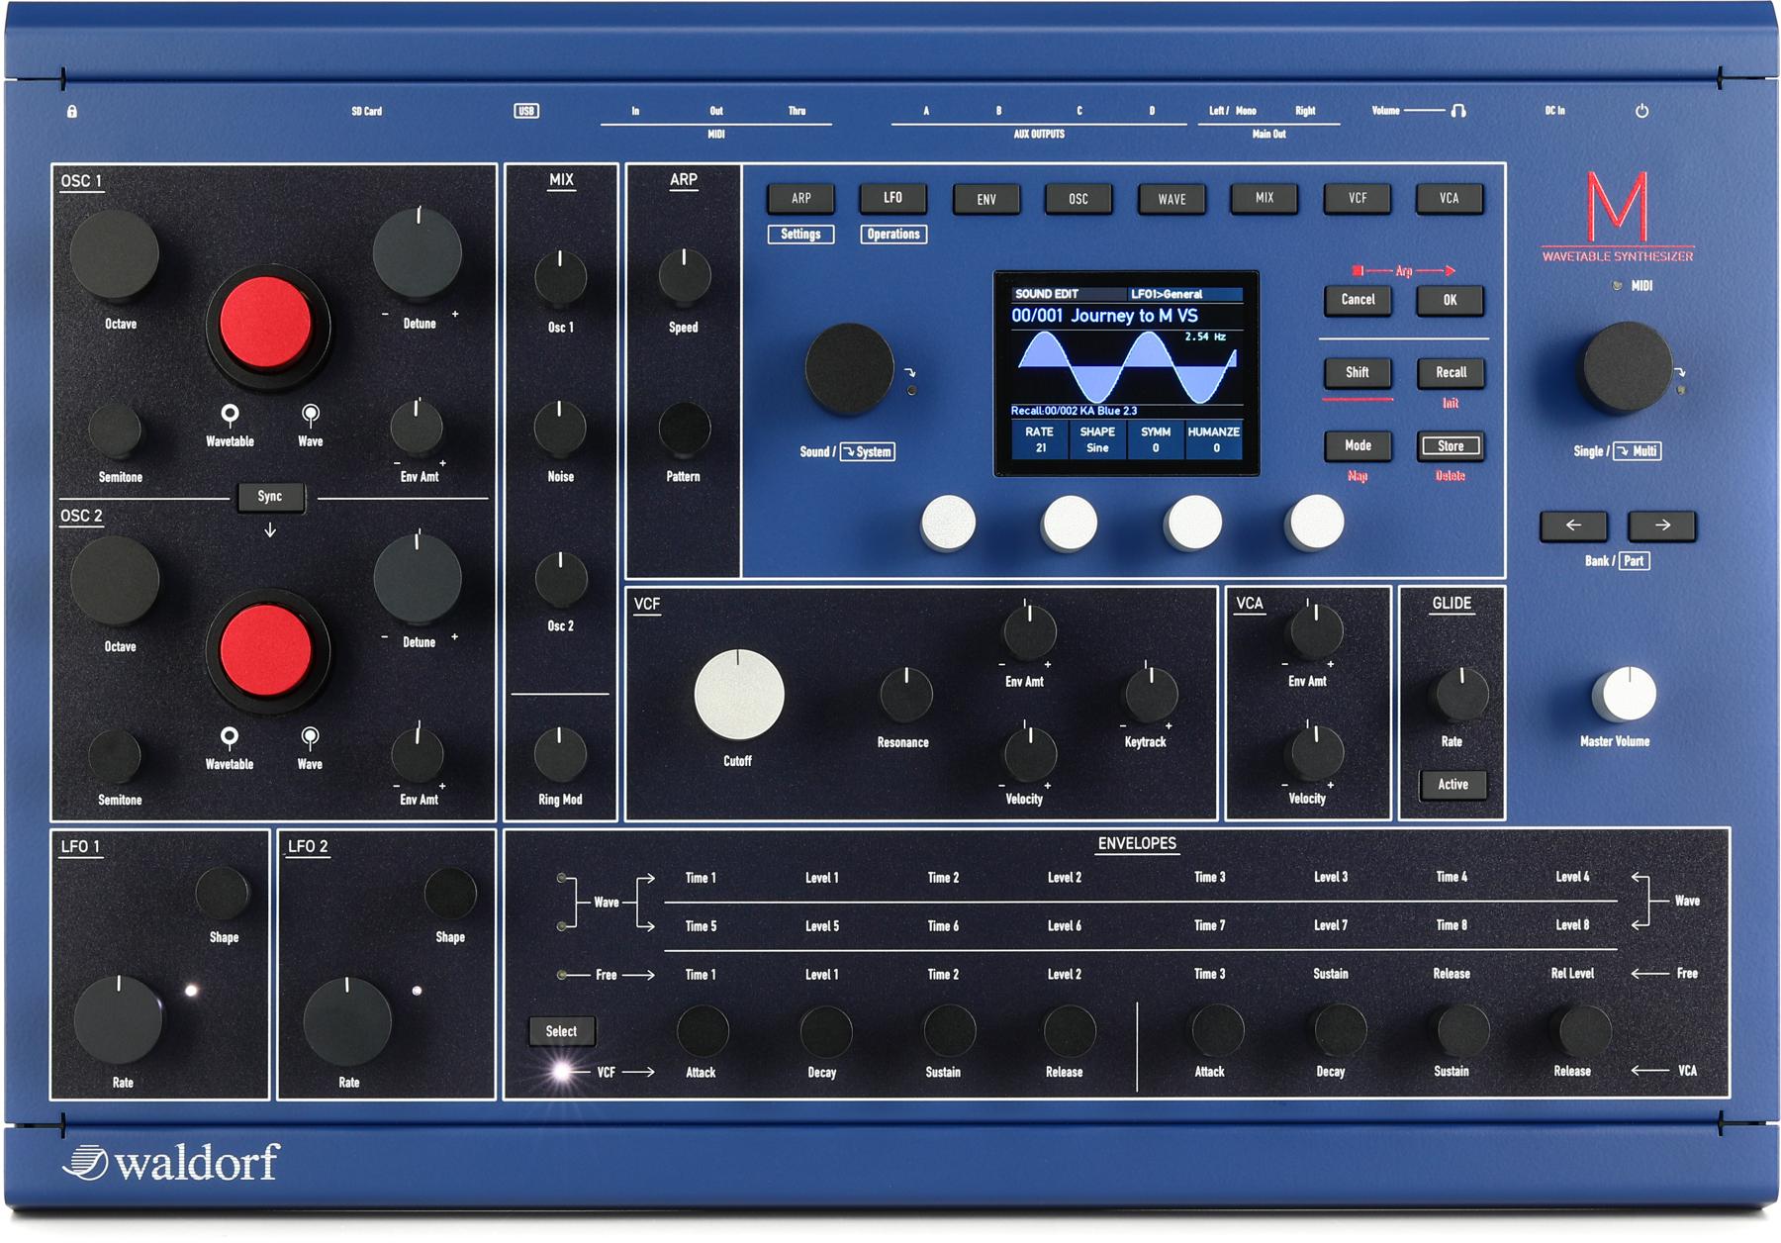Switch to the MIX page button

[1265, 198]
